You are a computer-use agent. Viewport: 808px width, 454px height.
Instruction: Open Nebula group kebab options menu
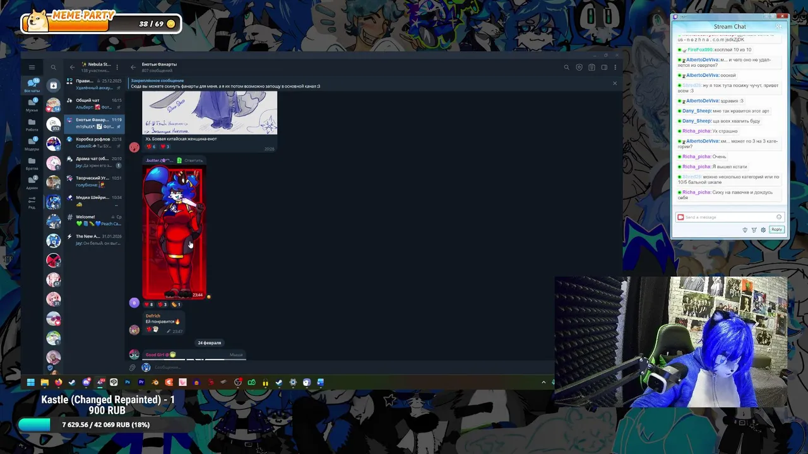[x=117, y=67]
